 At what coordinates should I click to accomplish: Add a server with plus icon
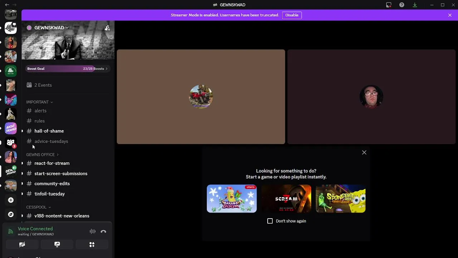point(11,200)
